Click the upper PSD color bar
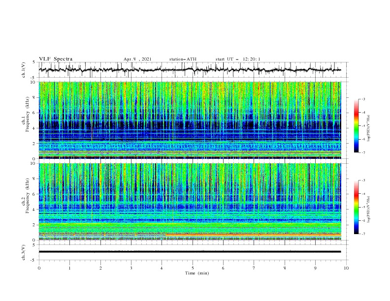The width and height of the screenshot is (390, 301). [x=357, y=125]
